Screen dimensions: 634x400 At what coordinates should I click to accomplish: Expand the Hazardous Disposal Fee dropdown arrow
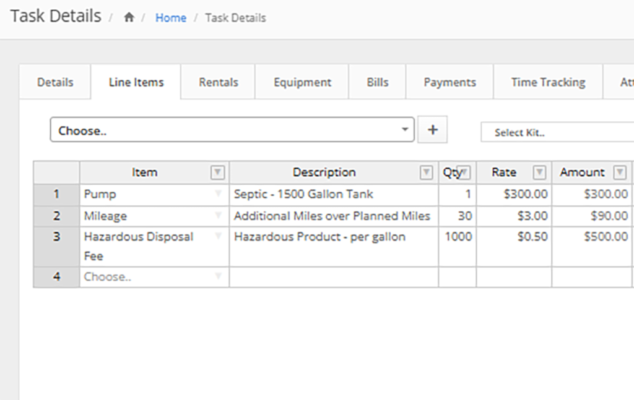[x=219, y=236]
